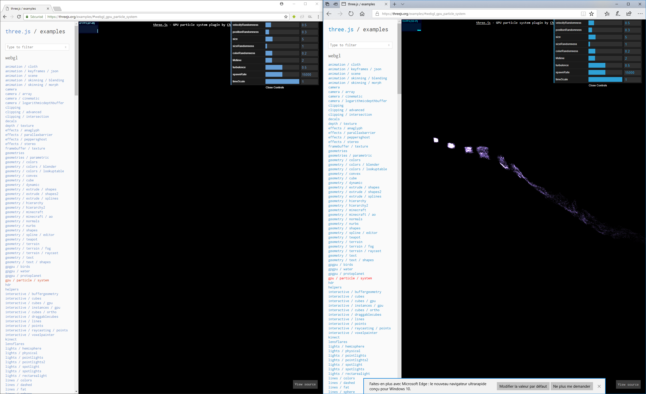646x394 pixels.
Task: Click the View source button
Action: coord(305,384)
